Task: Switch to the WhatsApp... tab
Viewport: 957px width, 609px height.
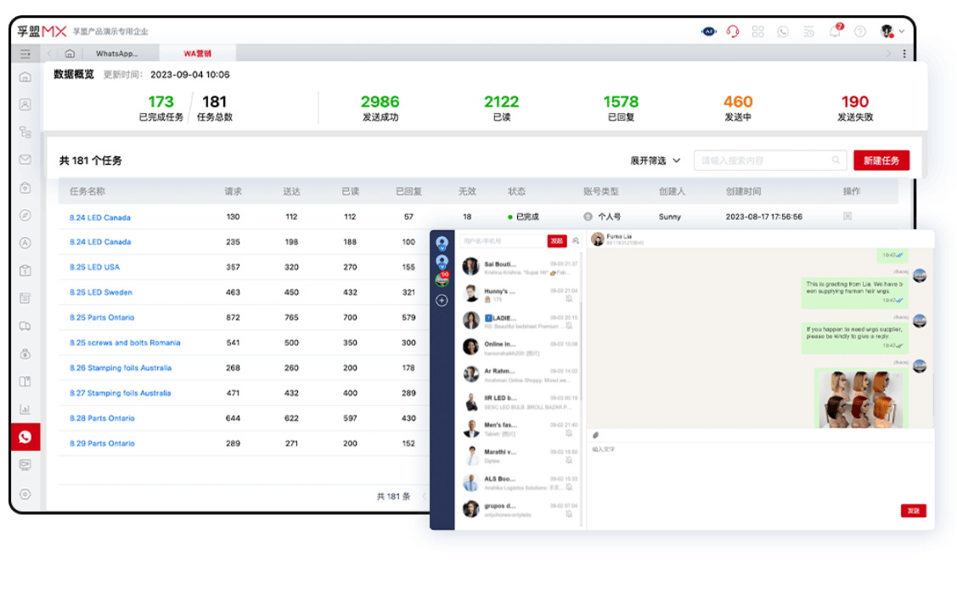Action: tap(116, 54)
